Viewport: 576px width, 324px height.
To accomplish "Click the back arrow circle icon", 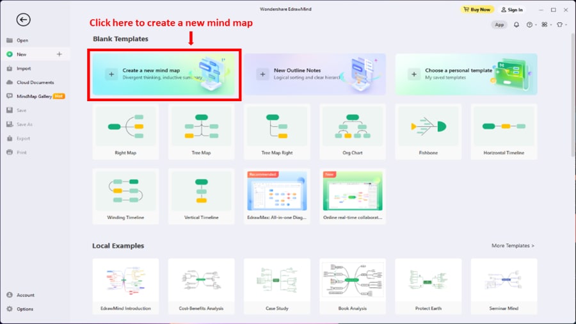I will 23,20.
